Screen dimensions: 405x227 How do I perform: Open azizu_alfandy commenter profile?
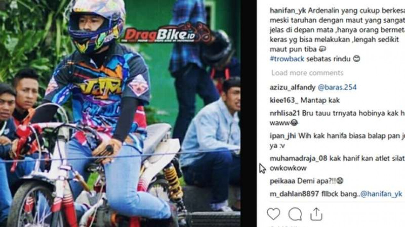pos(292,87)
